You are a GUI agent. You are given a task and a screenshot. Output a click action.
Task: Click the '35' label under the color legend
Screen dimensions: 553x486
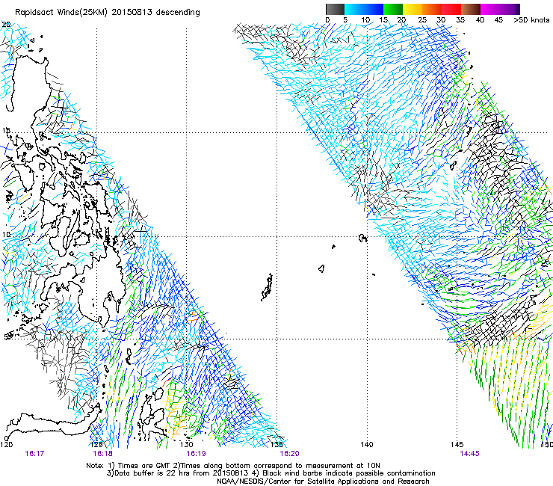click(460, 19)
